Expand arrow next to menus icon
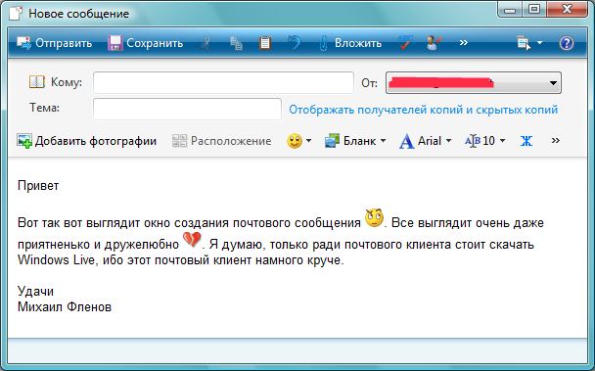Screen dimensions: 595x371 [x=539, y=43]
